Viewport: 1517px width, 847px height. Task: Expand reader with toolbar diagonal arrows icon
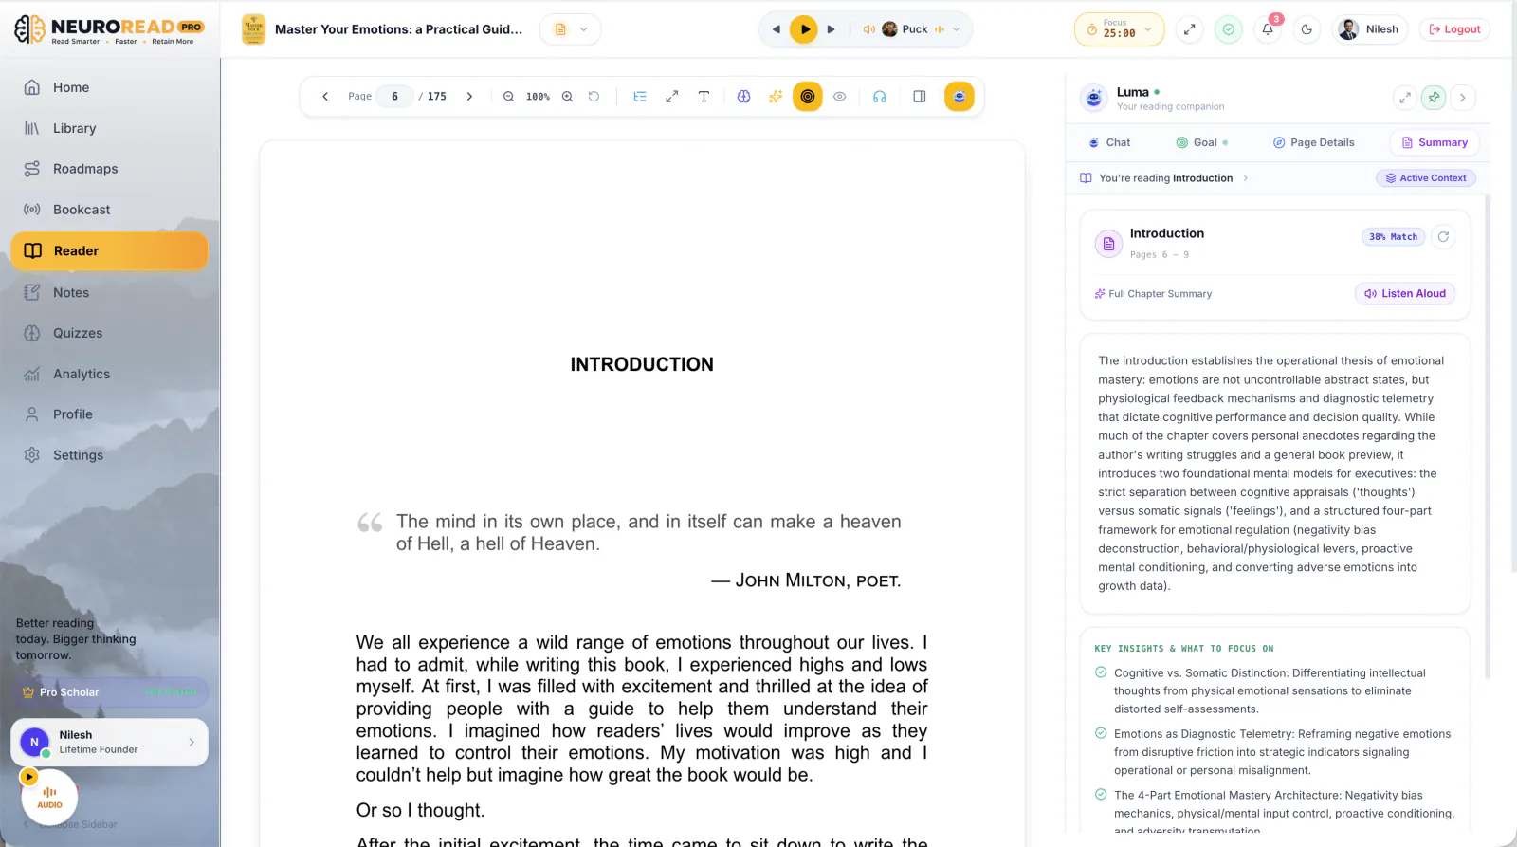(x=672, y=97)
